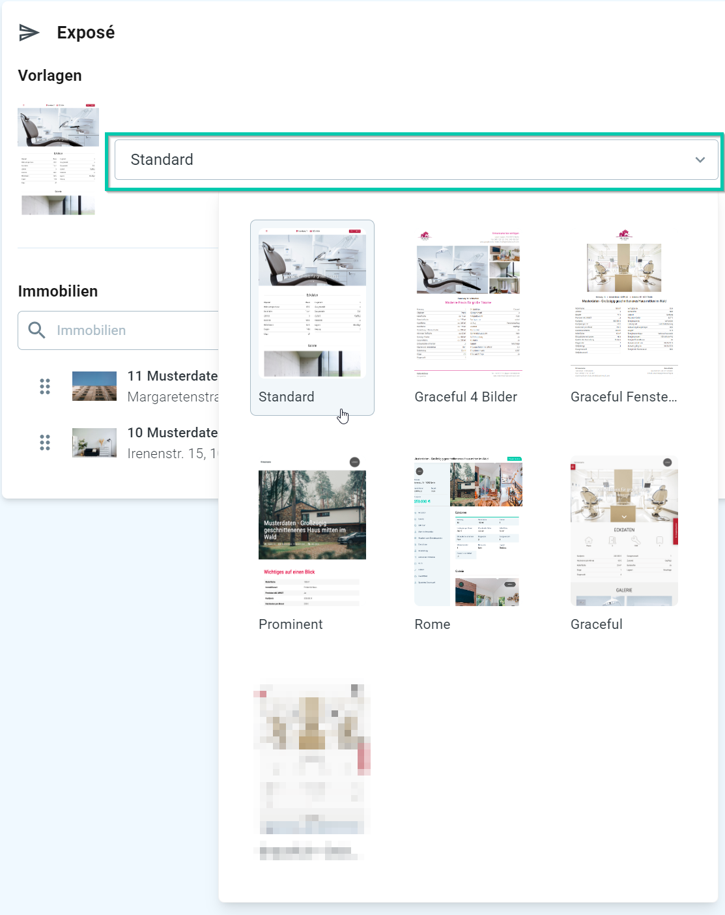
Task: Click the '10 Musterdate' title text
Action: [173, 433]
